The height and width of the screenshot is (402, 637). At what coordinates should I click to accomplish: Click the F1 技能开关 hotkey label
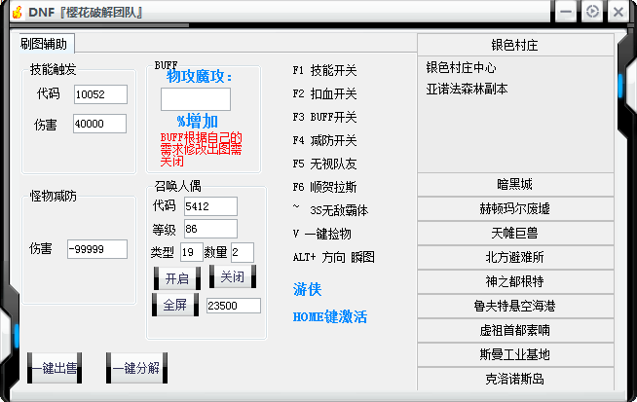point(324,71)
